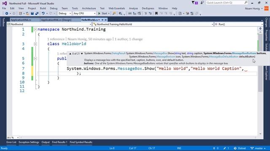Click the new document page toolbar icon
Viewport: 270px width, 151px height.
pyautogui.click(x=180, y=13)
